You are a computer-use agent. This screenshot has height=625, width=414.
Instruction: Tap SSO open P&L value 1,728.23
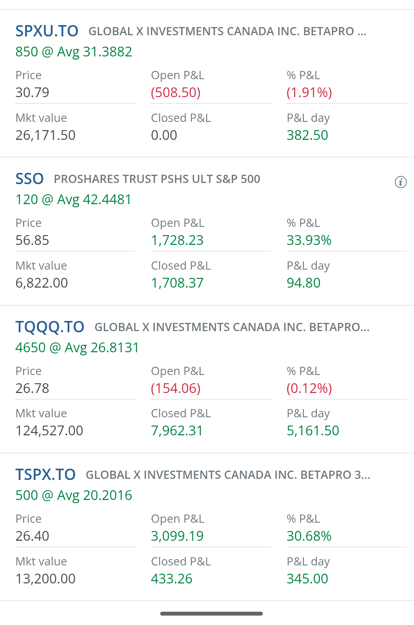coord(177,240)
